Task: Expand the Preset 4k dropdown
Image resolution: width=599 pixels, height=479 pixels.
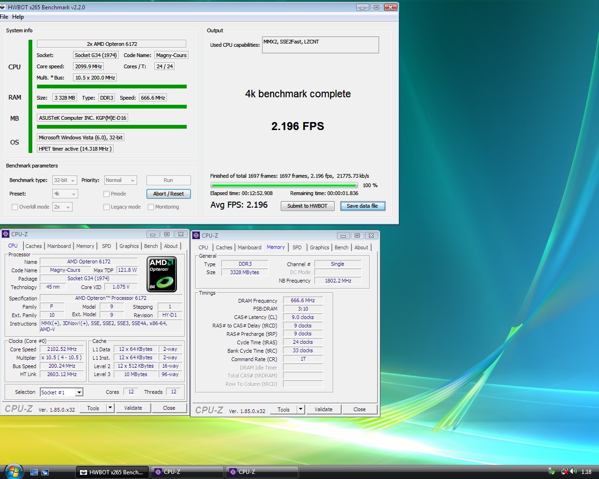Action: pos(65,194)
